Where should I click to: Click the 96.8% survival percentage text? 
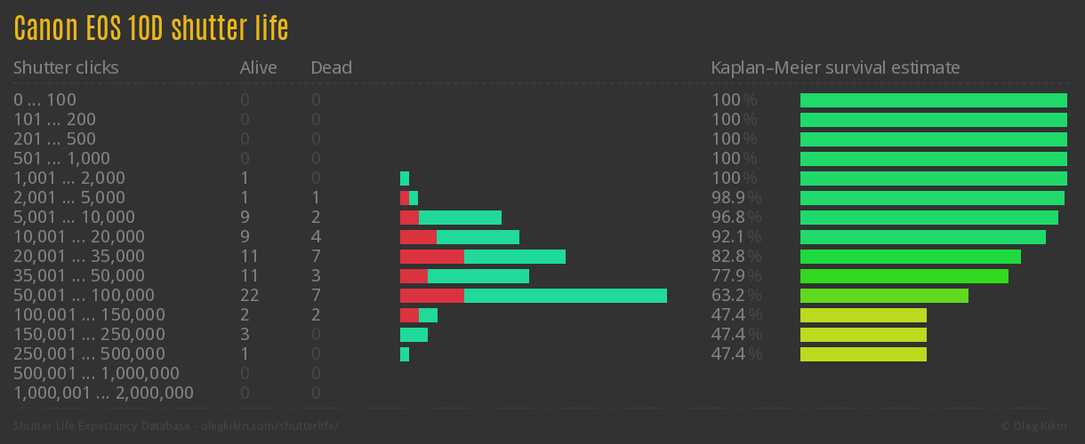tap(736, 218)
